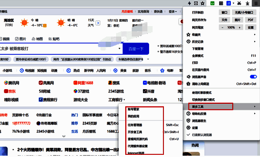
Task: Decrease page zoom with minus button
Action: point(223,27)
